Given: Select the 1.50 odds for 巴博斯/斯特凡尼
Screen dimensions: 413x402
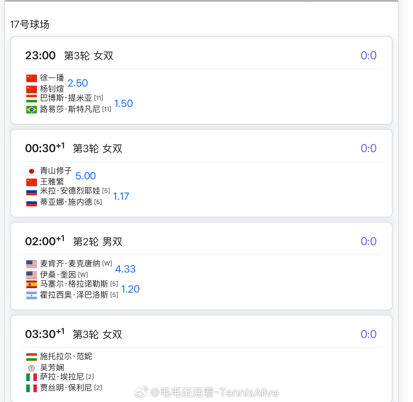Looking at the screenshot, I should [123, 103].
